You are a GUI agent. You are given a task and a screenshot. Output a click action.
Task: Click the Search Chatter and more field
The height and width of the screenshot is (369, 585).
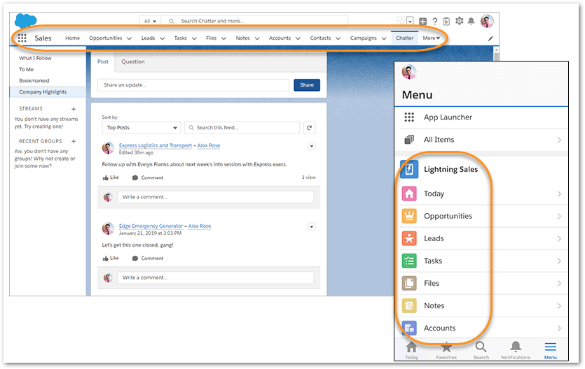[255, 21]
